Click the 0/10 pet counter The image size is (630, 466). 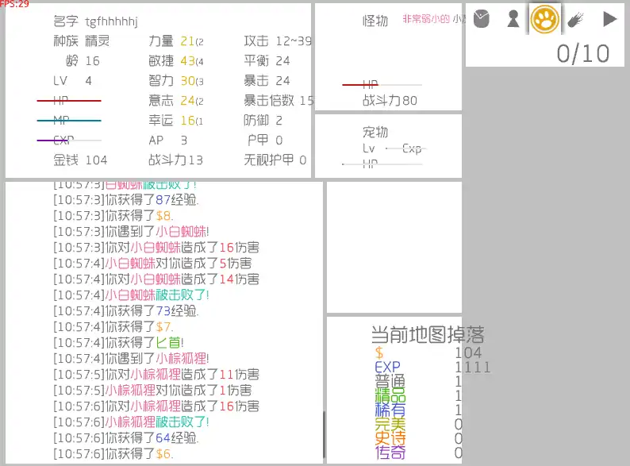[x=583, y=53]
